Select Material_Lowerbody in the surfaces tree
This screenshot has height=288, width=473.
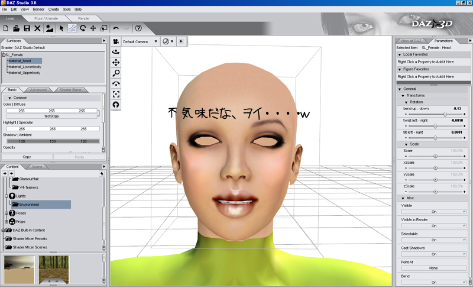click(x=25, y=67)
